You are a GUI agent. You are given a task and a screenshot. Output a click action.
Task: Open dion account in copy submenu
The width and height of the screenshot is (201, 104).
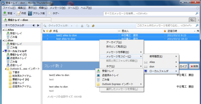pyautogui.click(x=161, y=67)
